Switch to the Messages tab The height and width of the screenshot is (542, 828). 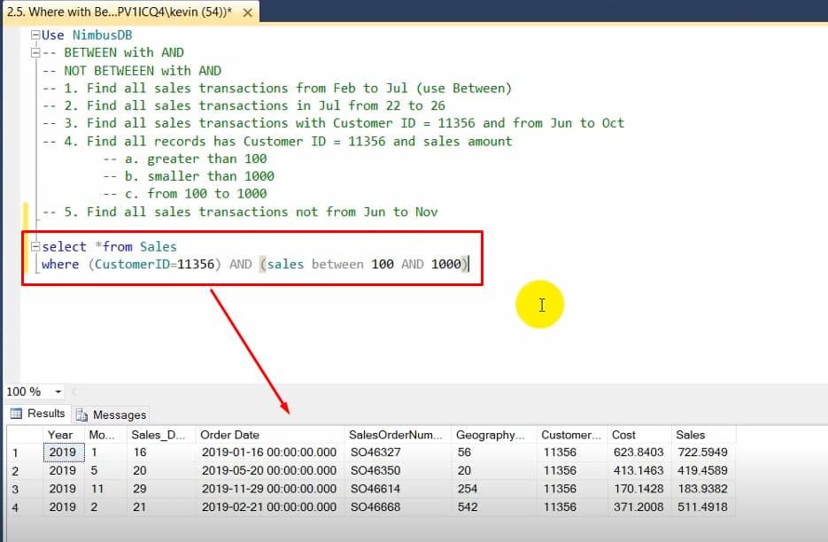[111, 414]
